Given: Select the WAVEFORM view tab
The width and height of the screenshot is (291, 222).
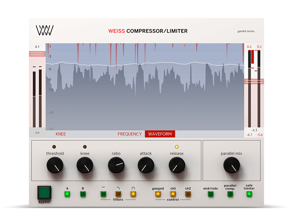Looking at the screenshot, I should (160, 134).
